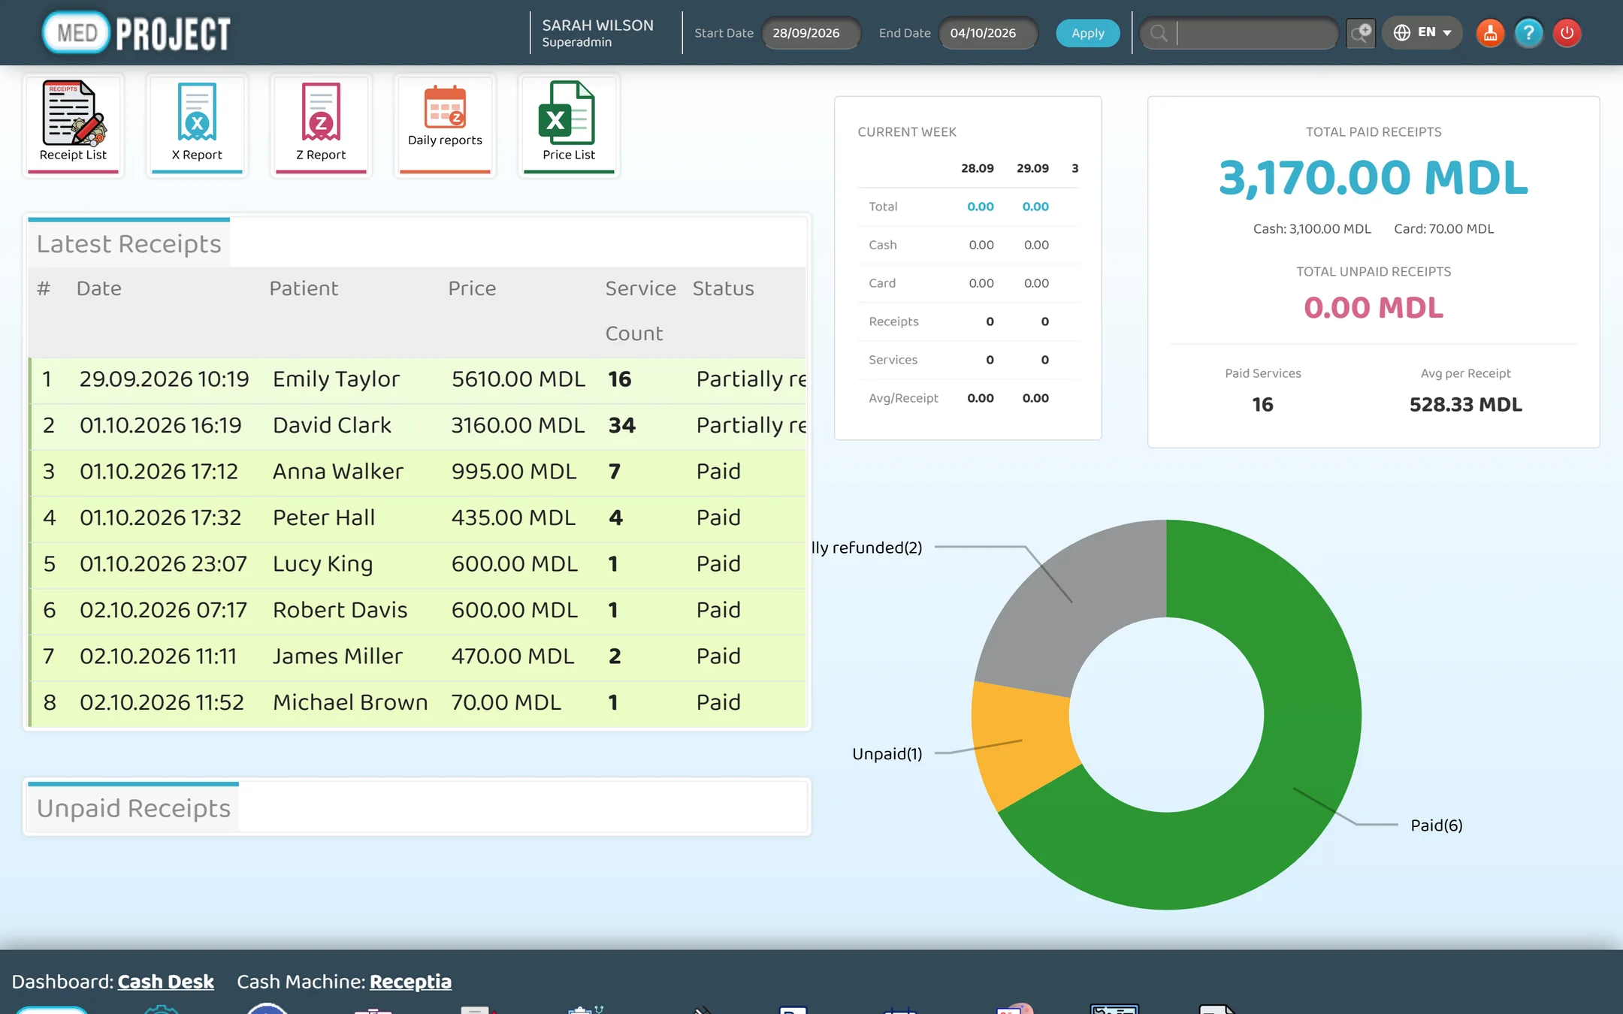Click the Start Date field 28/09/2026
1623x1014 pixels.
click(x=811, y=33)
